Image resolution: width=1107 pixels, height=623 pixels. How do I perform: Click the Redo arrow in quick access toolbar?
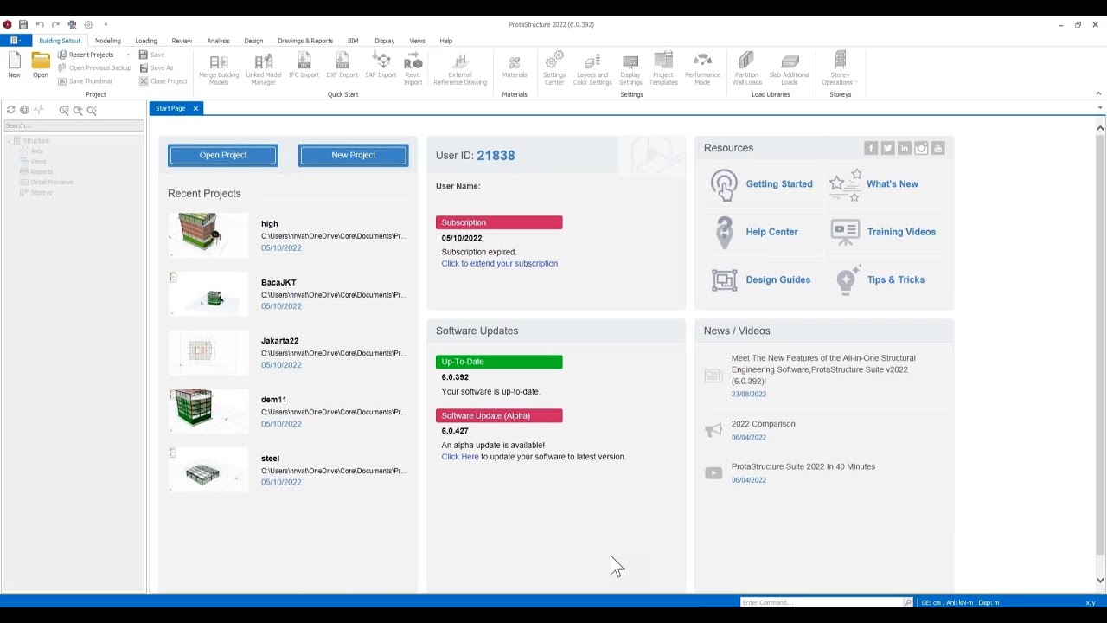pos(55,24)
